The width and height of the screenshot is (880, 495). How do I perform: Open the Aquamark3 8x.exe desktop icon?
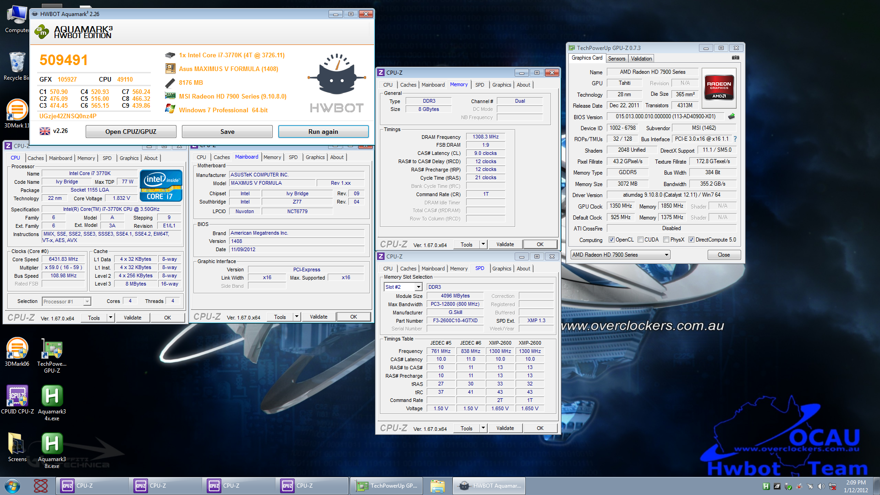[x=52, y=450]
